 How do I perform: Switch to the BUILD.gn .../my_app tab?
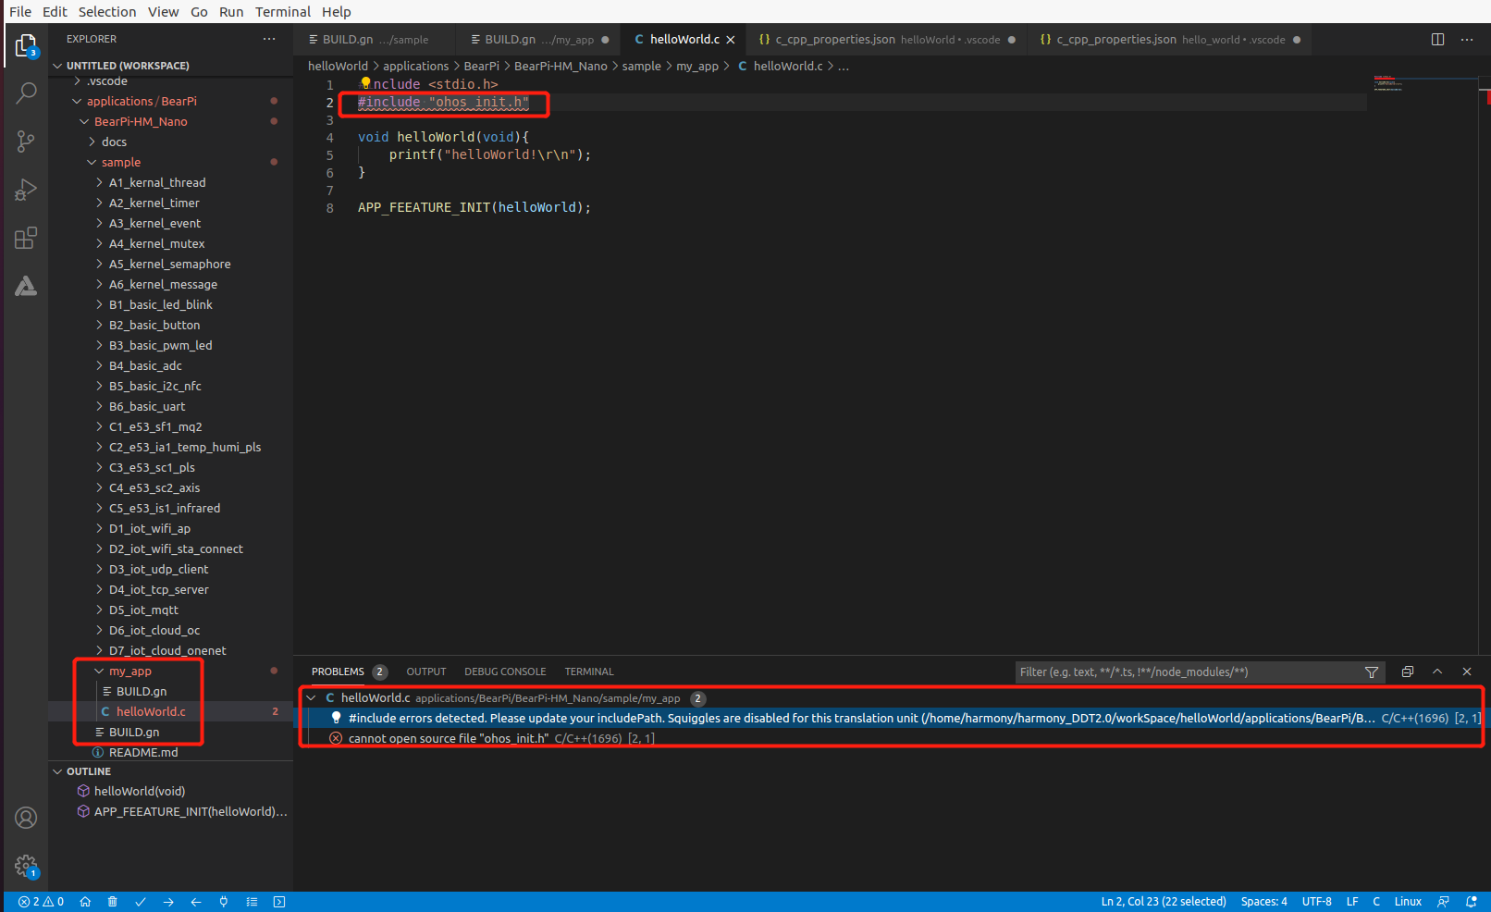tap(539, 40)
